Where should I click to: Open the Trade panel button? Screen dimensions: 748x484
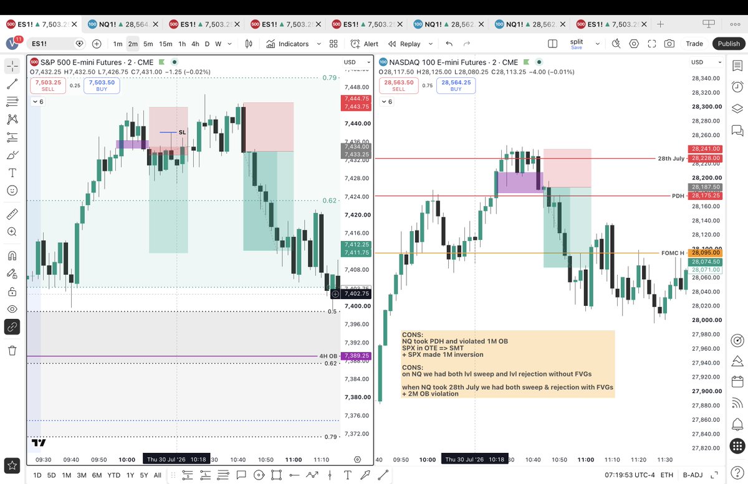(694, 44)
